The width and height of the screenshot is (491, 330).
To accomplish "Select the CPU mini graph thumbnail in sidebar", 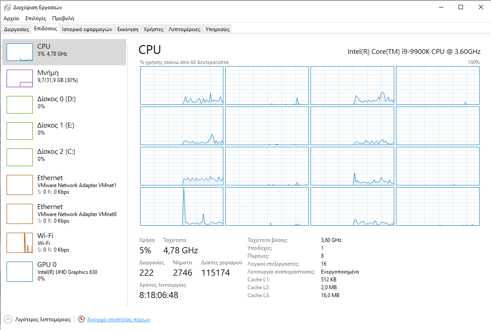I will (20, 52).
